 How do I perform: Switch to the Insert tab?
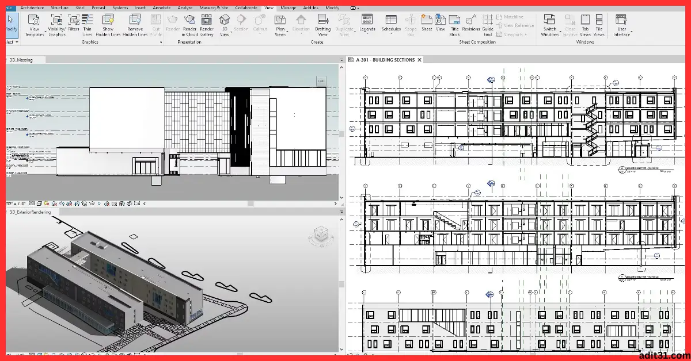pyautogui.click(x=141, y=8)
